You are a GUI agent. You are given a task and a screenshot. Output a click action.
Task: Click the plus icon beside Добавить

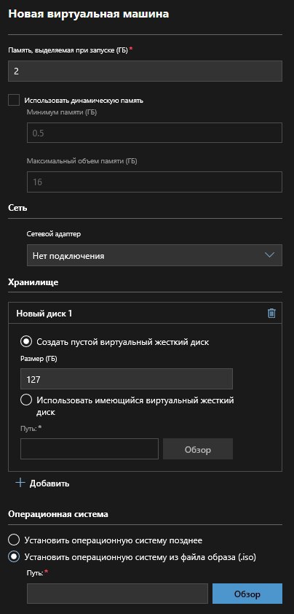point(20,483)
